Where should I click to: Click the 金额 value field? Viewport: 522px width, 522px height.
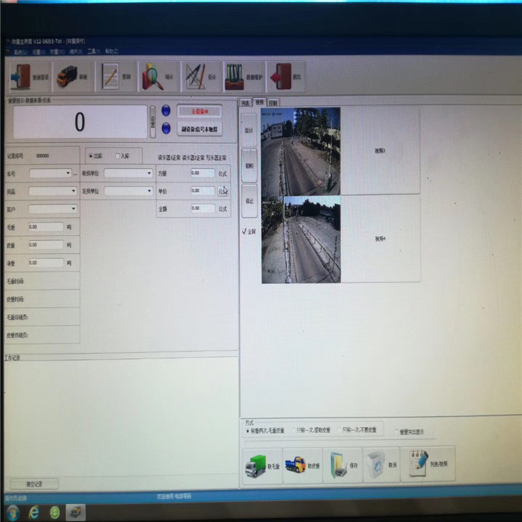pos(203,208)
